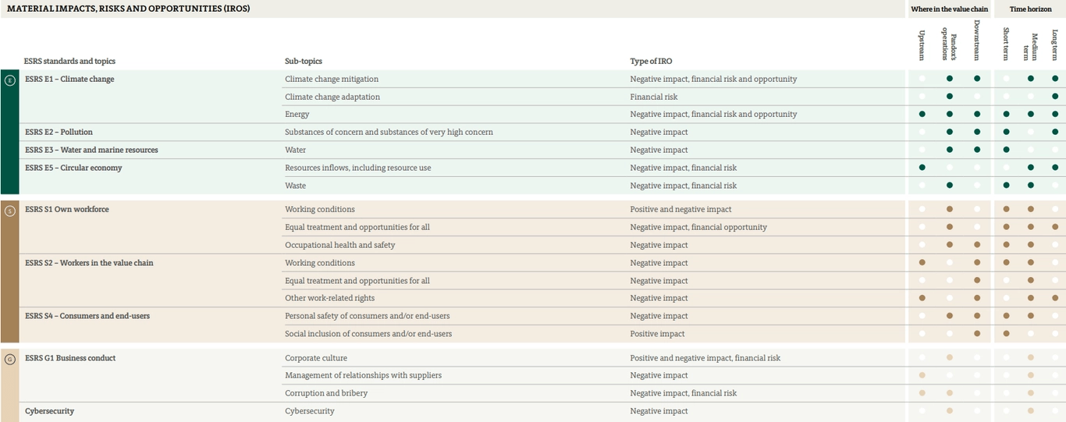Click 'Resources inflows, including resource use'

pyautogui.click(x=357, y=168)
